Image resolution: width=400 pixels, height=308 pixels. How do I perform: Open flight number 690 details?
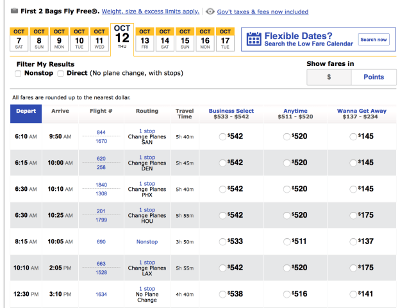(x=101, y=242)
